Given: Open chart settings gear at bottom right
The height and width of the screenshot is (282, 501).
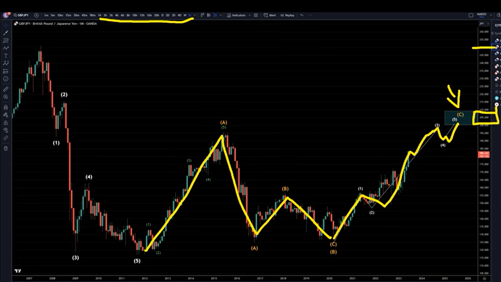Looking at the screenshot, I should (x=484, y=278).
